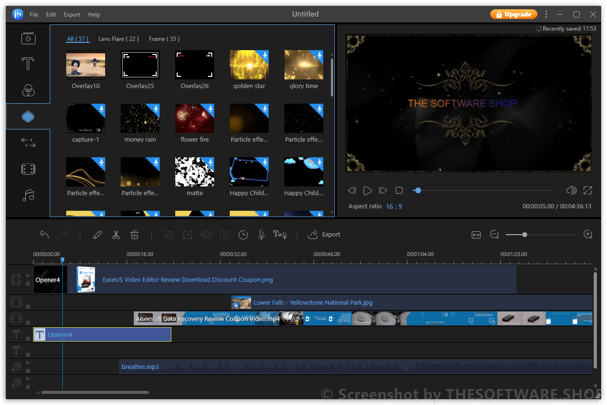Open the Transitions panel in the sidebar

coord(28,142)
